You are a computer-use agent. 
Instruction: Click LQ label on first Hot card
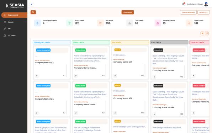[142, 75]
